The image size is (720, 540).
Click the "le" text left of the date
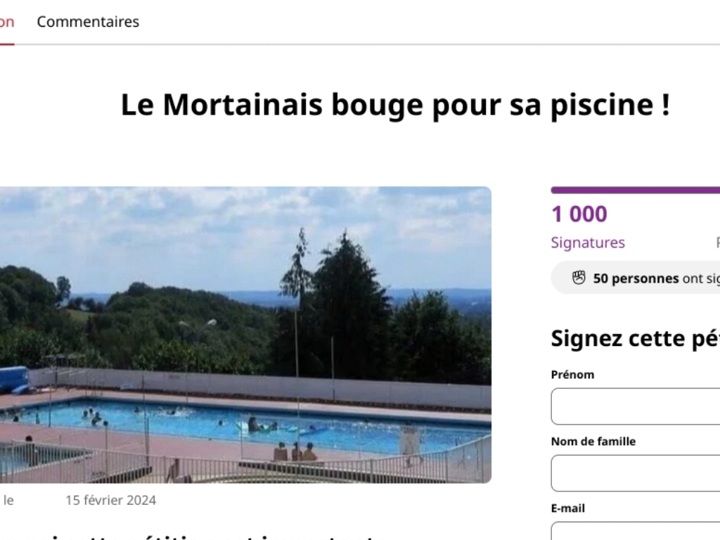click(8, 501)
